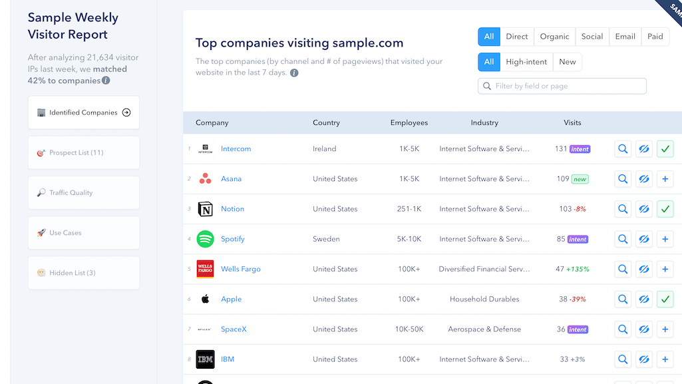This screenshot has width=682, height=384.
Task: Click the magnifier icon on the IBM row
Action: tap(623, 359)
